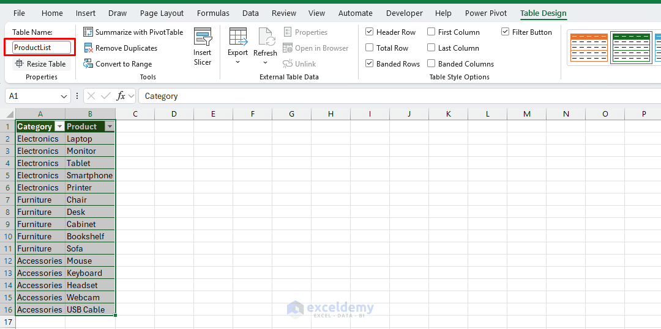The image size is (661, 329).
Task: Open the Developer tab
Action: (404, 13)
